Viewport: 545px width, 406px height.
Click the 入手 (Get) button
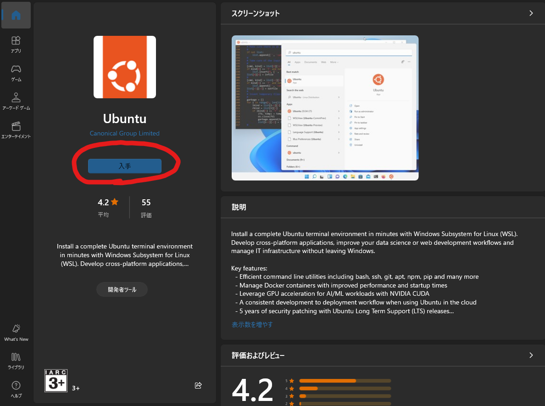point(125,166)
